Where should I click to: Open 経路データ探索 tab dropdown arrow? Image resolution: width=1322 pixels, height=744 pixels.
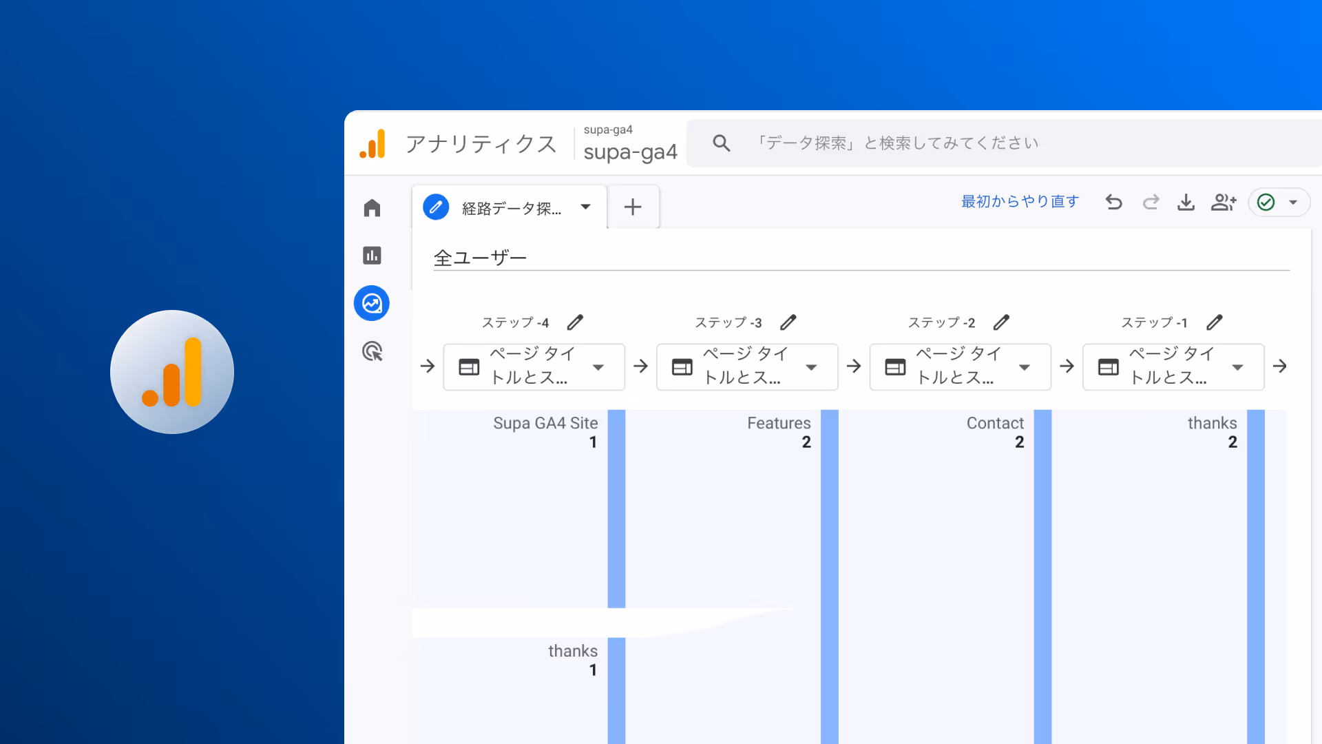click(x=585, y=207)
